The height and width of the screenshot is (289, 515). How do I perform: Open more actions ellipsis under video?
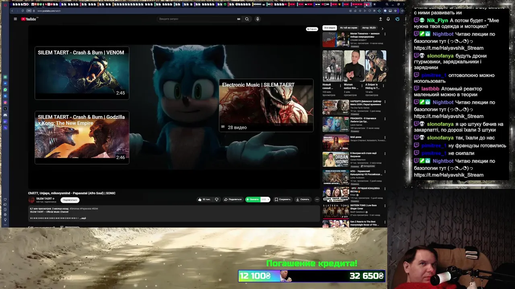pos(317,199)
